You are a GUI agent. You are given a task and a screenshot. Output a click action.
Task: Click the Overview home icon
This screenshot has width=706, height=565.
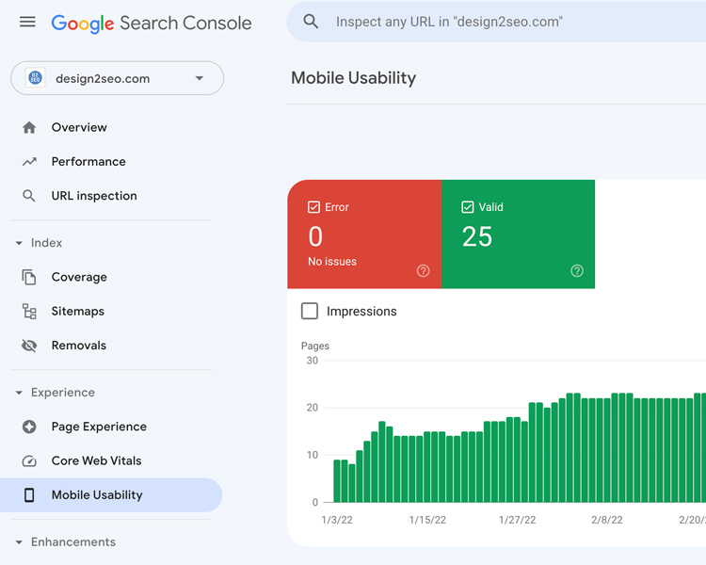click(29, 127)
